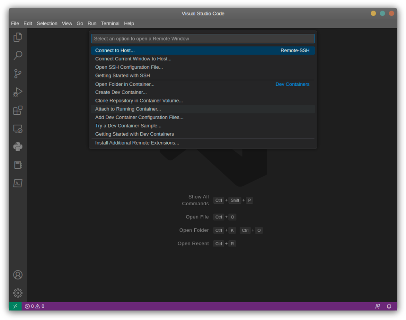The width and height of the screenshot is (406, 320).
Task: Open the Terminal menu
Action: click(110, 23)
